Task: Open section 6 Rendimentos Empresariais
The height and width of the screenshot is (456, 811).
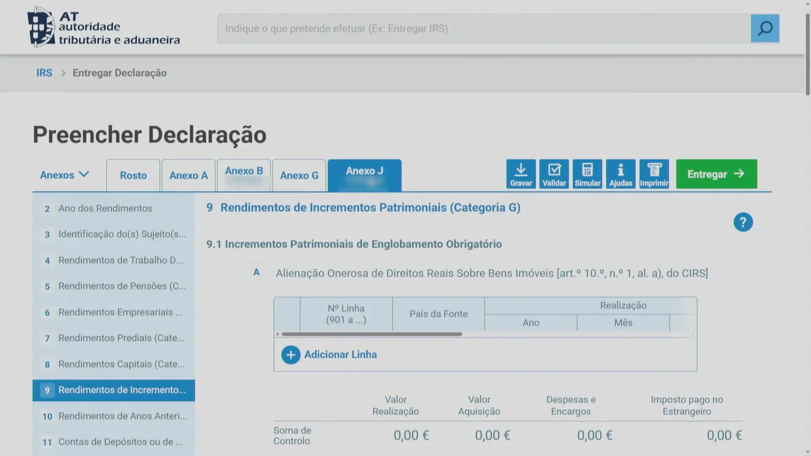Action: [114, 312]
